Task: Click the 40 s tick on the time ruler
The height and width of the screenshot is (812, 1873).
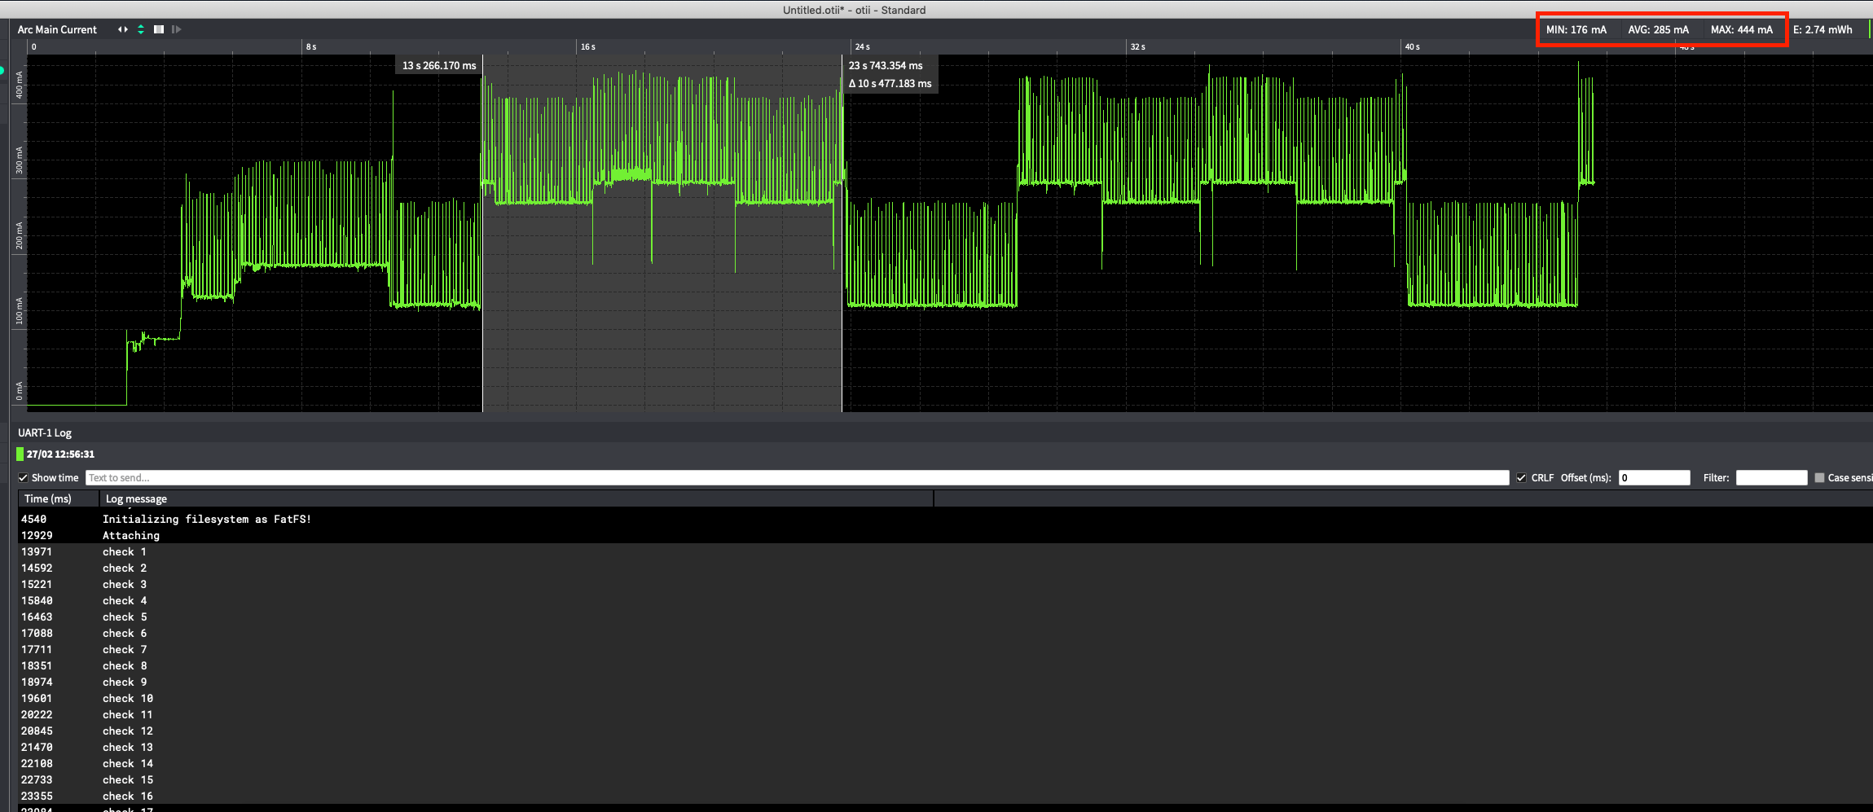Action: tap(1412, 47)
